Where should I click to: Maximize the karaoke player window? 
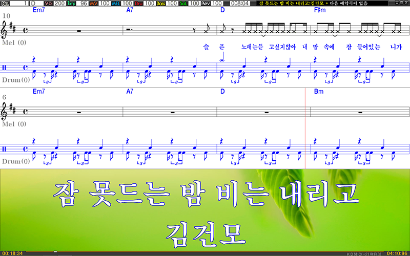point(402,3)
